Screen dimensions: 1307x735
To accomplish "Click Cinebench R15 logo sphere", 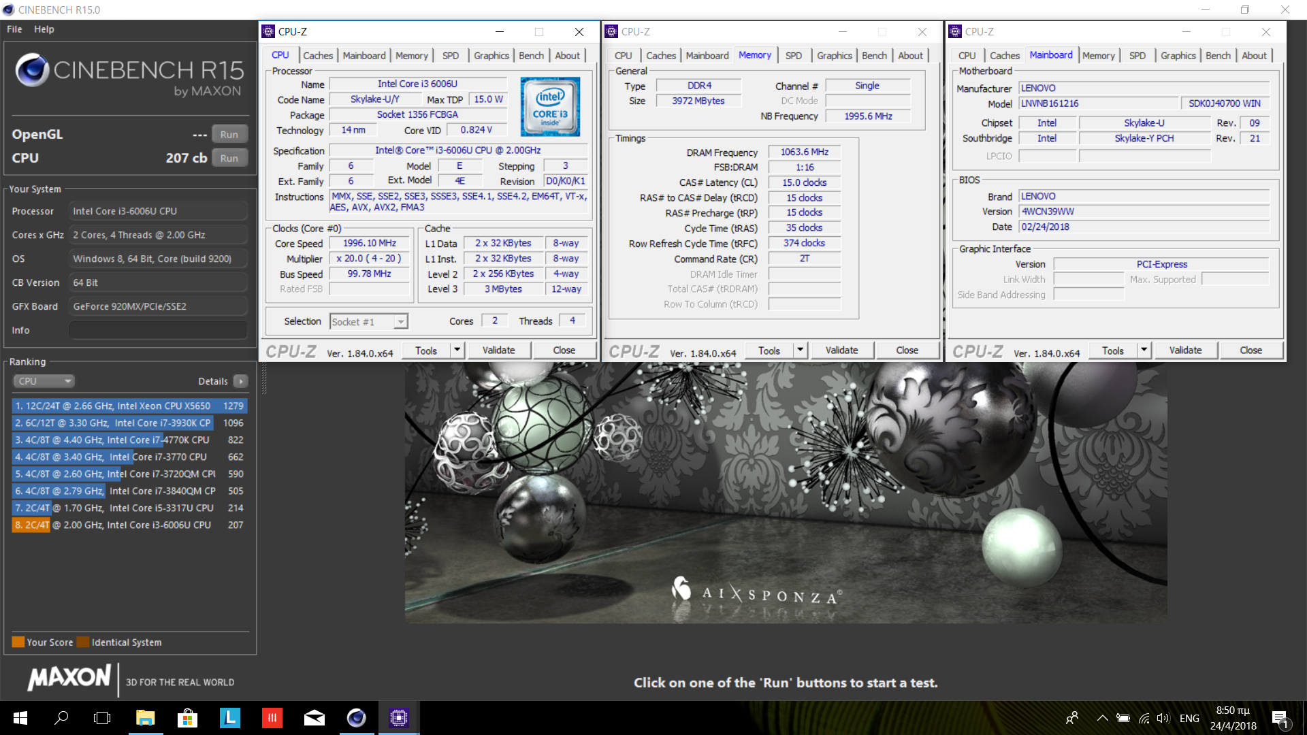I will tap(32, 70).
